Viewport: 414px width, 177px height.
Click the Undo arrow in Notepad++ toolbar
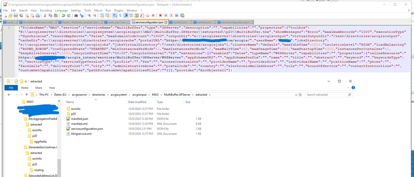(63, 16)
